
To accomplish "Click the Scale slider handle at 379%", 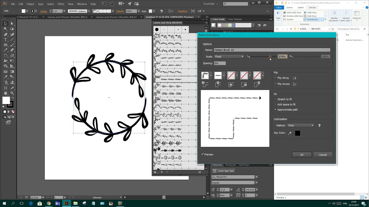I will tap(270, 57).
